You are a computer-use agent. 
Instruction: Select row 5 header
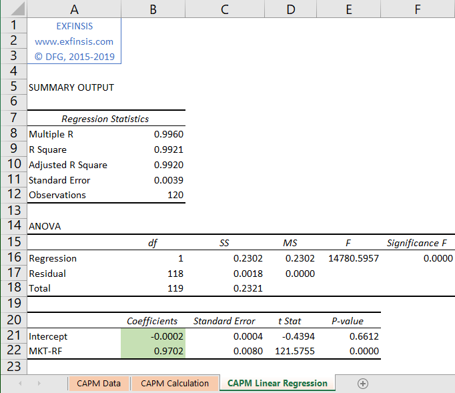click(x=13, y=87)
